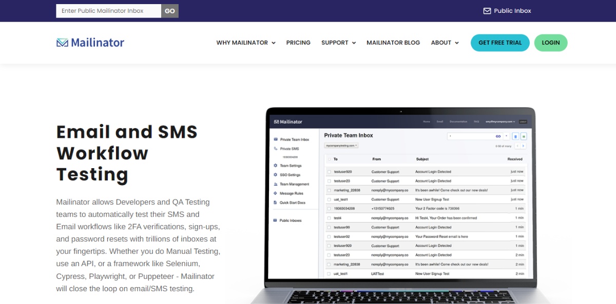Viewport: 616px width, 304px height.
Task: Click the subject Your Password Reset email is here
Action: pyautogui.click(x=441, y=236)
